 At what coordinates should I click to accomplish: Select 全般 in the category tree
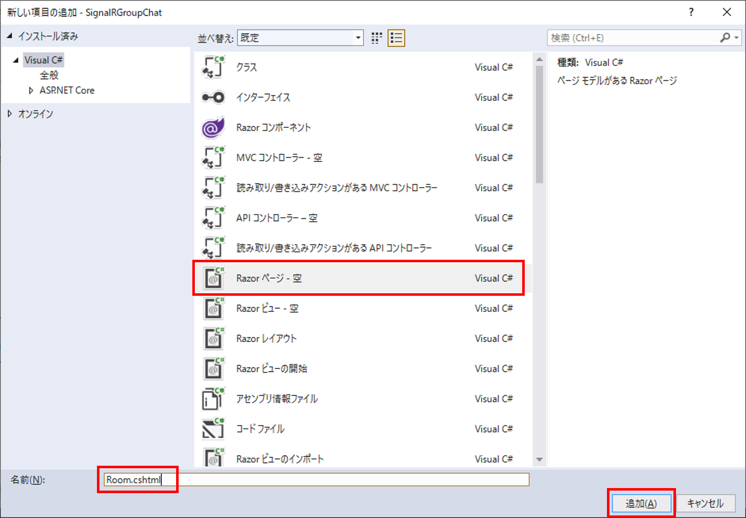pos(49,75)
